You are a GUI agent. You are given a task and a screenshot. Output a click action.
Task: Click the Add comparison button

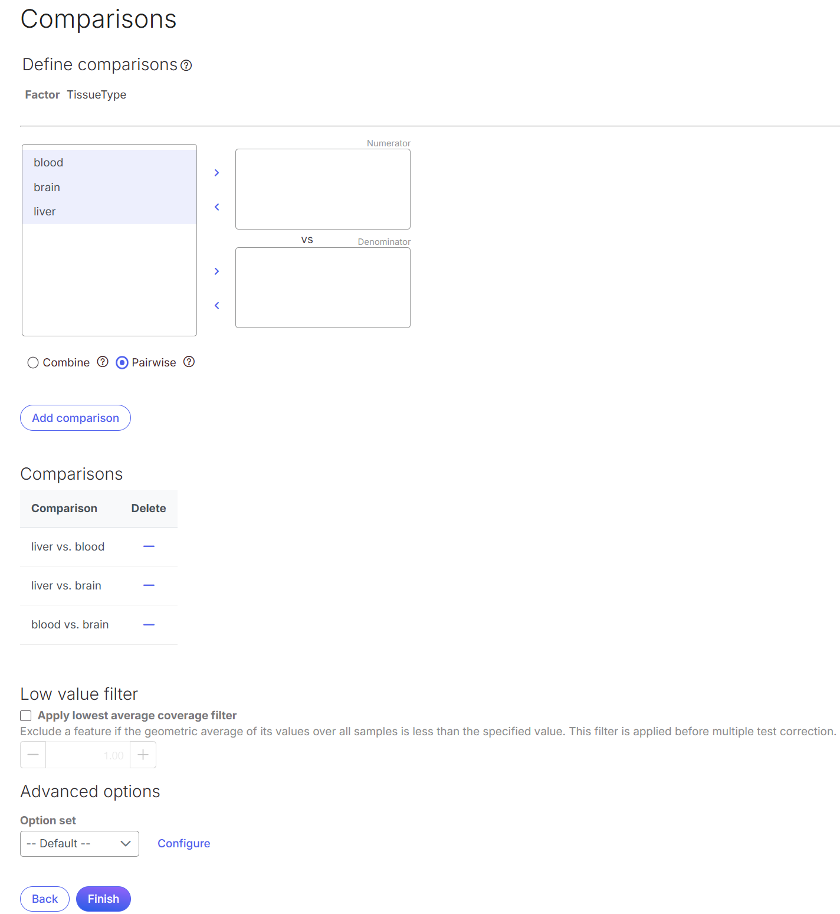(76, 418)
